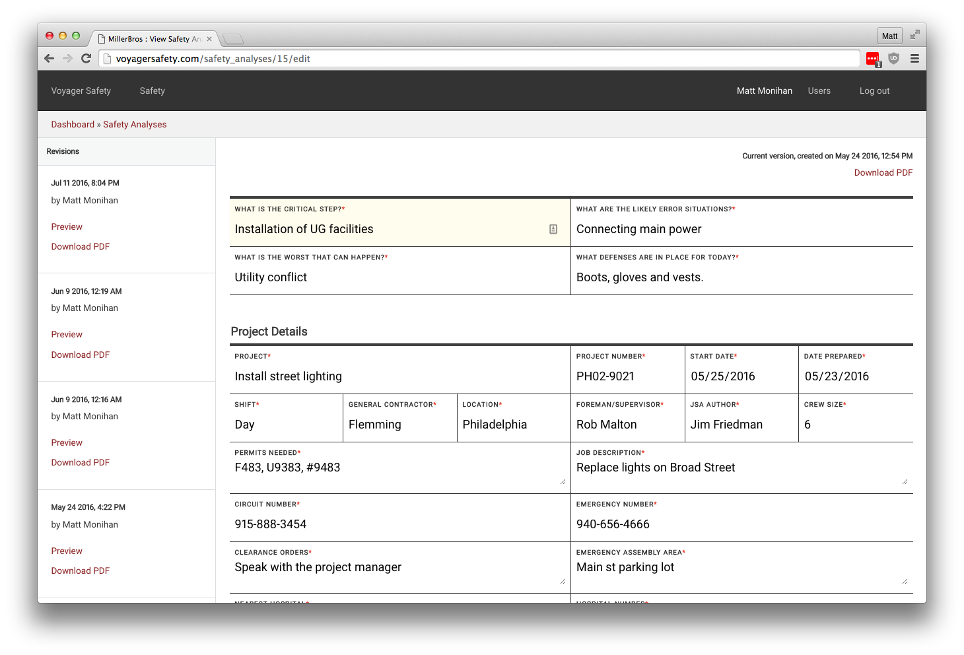964x655 pixels.
Task: Click Download PDF for current version
Action: click(883, 172)
